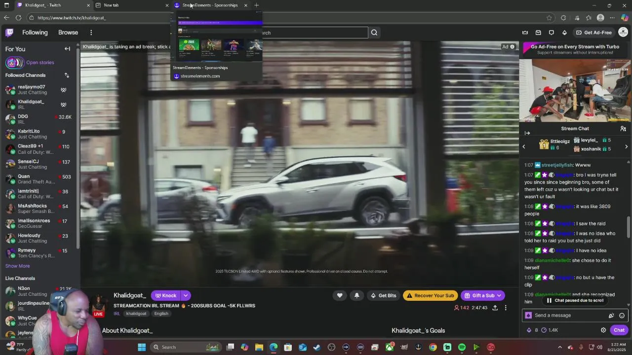Click the stream chat scrollbar

tap(628, 227)
